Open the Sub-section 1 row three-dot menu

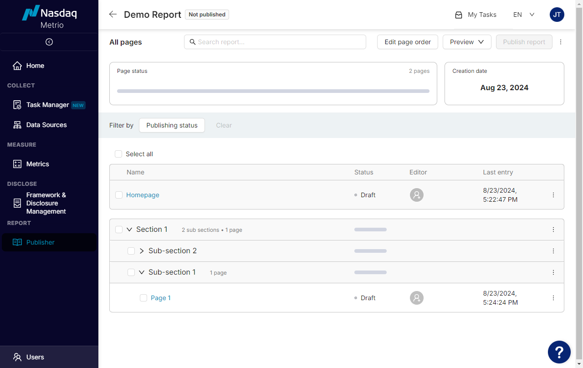click(553, 272)
